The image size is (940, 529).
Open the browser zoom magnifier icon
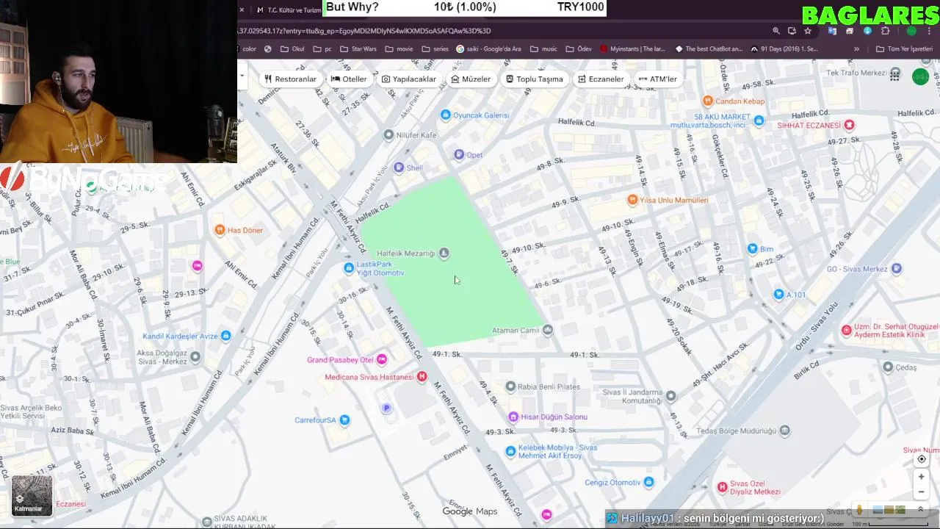pyautogui.click(x=775, y=31)
